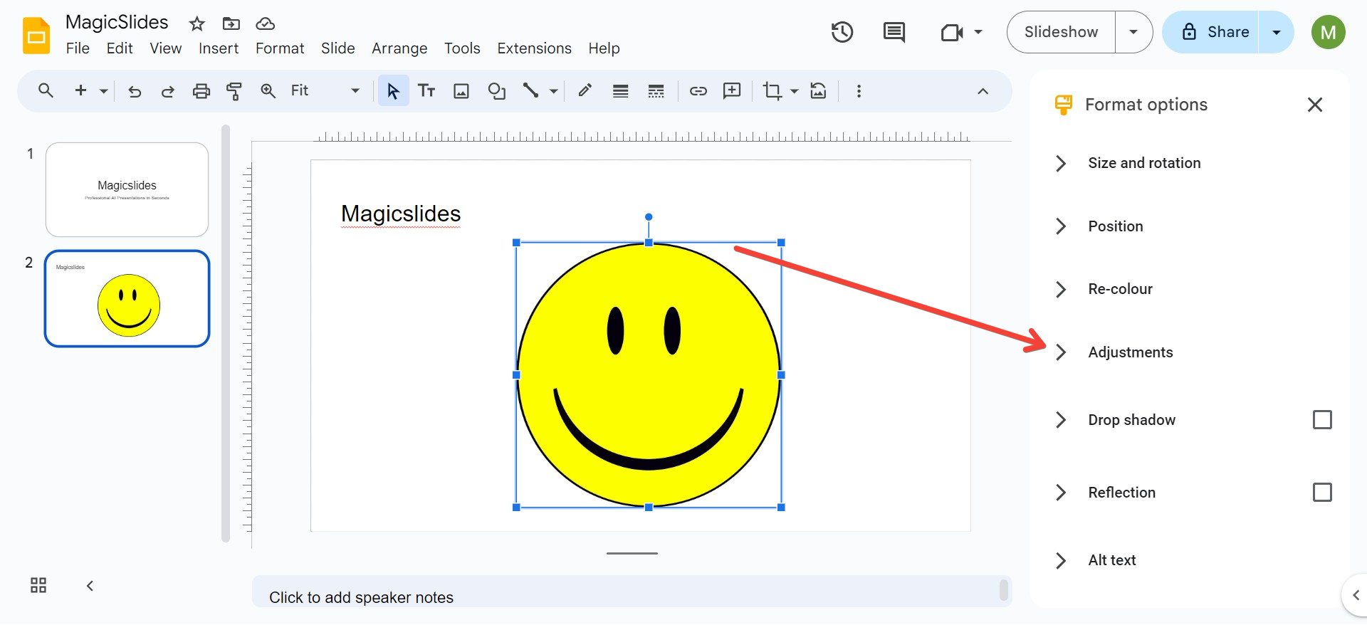Open the crop image tool

pos(772,91)
